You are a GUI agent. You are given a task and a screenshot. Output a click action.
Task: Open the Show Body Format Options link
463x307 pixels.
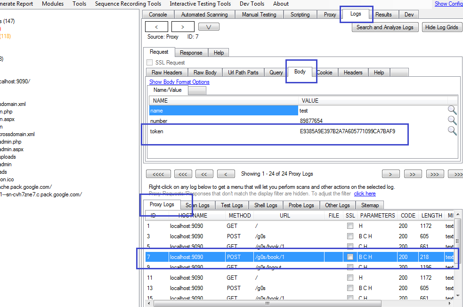click(x=179, y=81)
